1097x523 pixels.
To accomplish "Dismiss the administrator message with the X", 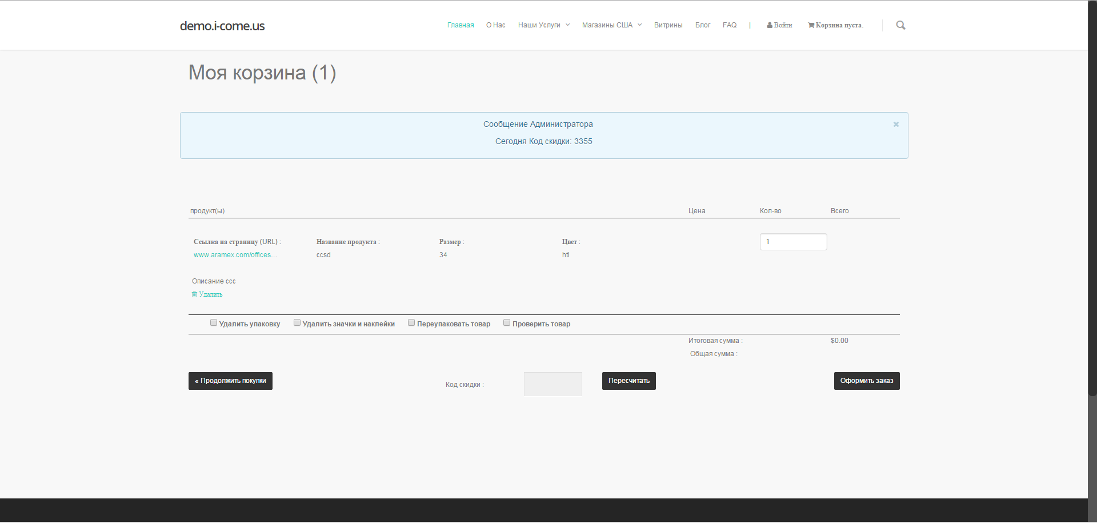I will tap(896, 124).
